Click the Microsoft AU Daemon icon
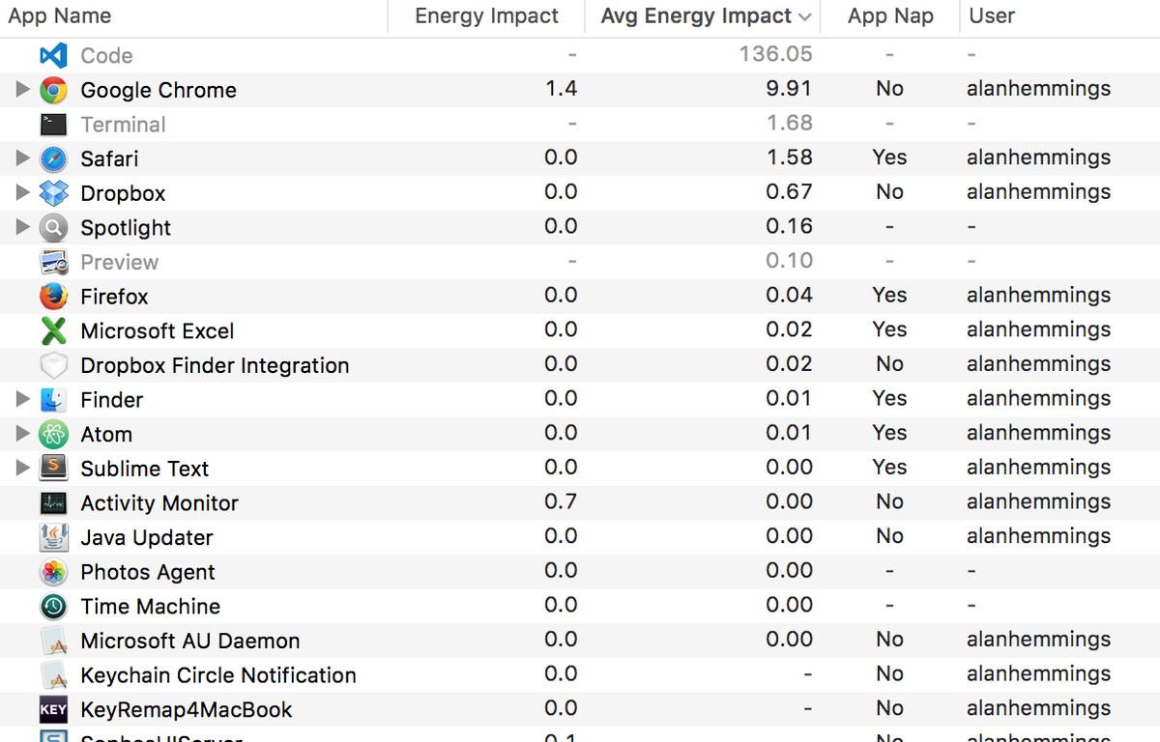 53,641
